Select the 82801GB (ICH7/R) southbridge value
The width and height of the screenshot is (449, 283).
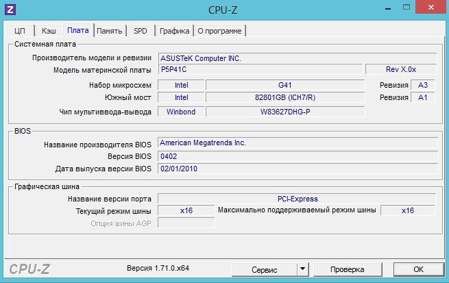pos(285,97)
